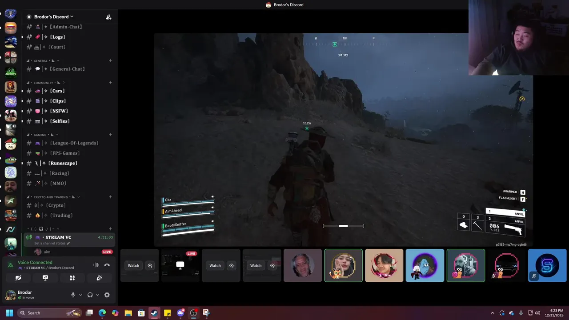Toggle microphone mute in user panel
This screenshot has width=569, height=320.
click(73, 295)
